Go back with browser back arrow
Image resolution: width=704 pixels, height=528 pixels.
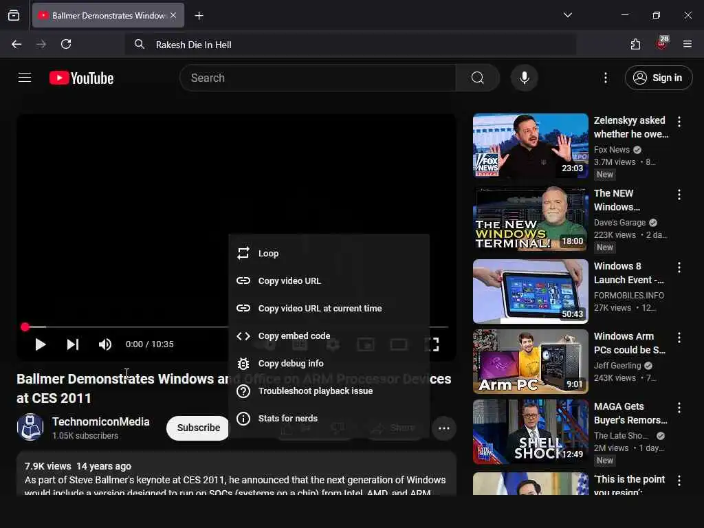(x=16, y=44)
